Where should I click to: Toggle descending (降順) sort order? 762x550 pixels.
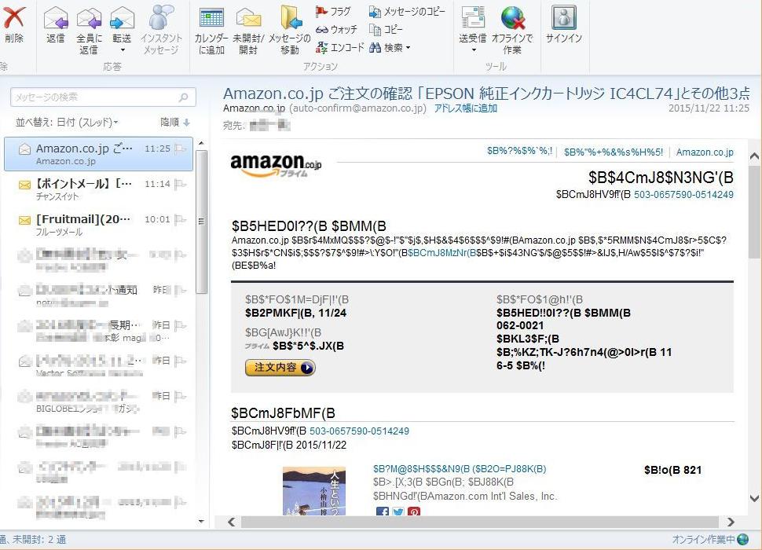click(175, 123)
